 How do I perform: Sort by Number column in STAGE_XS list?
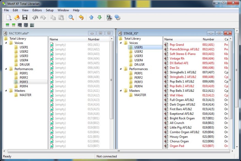pos(212,39)
